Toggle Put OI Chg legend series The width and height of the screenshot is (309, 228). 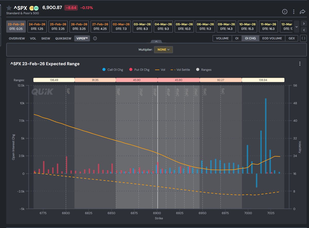pos(139,70)
